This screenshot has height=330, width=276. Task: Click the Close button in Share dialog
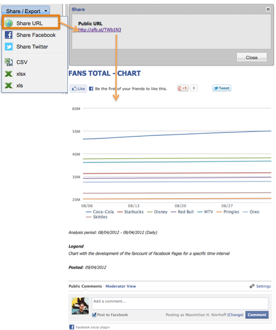(x=252, y=57)
